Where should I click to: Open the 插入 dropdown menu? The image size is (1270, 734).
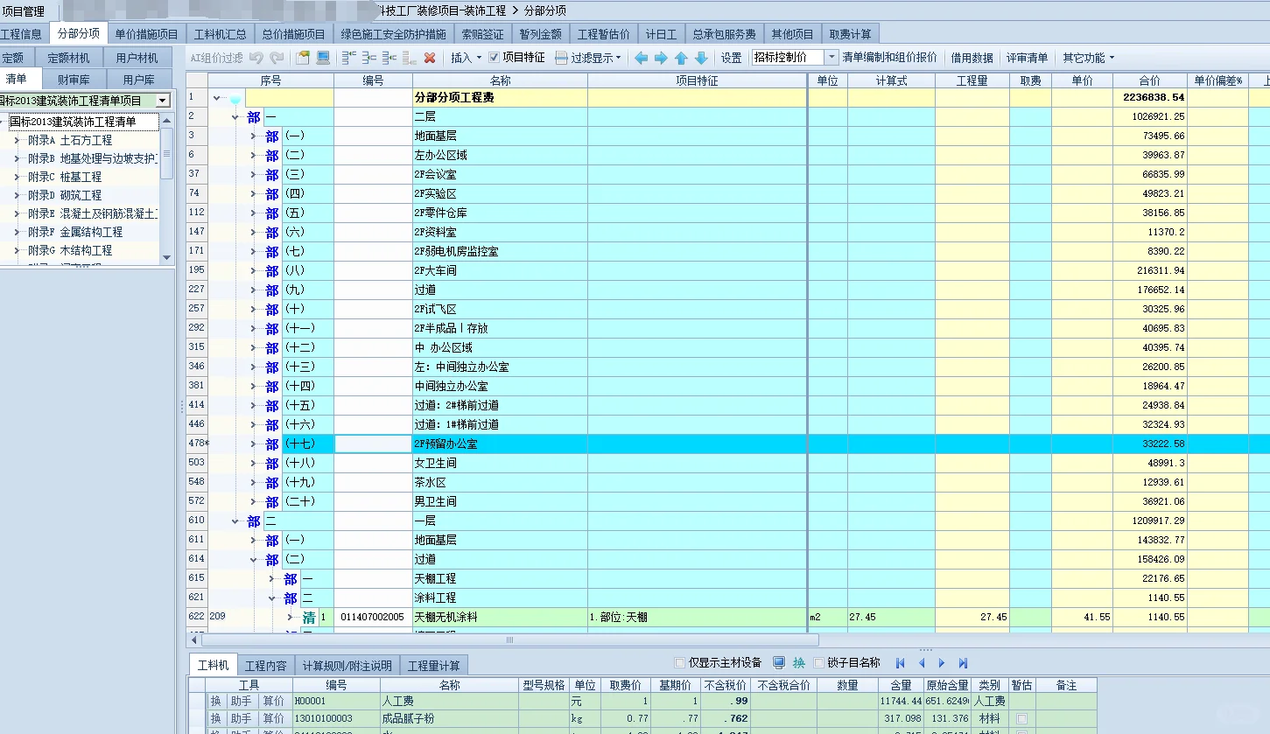coord(467,56)
